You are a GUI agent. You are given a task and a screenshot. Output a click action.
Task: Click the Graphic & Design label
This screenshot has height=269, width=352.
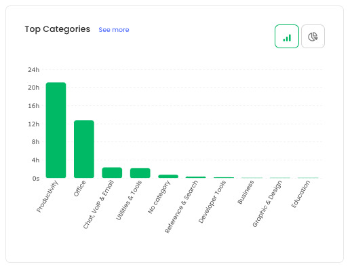267,204
